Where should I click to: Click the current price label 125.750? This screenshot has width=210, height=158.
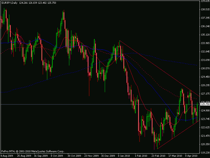click(205, 104)
